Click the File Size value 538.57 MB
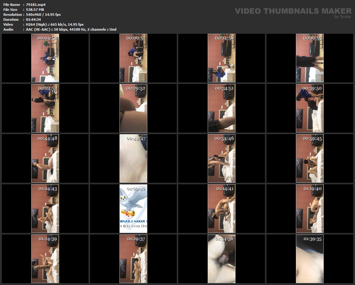Viewport: 355px width, 285px height. pyautogui.click(x=35, y=10)
